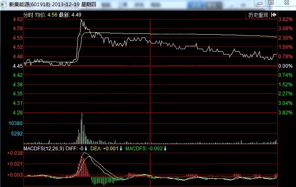Click the down arrow next to DIFF value
Screen dimensions: 296x187
[86, 149]
